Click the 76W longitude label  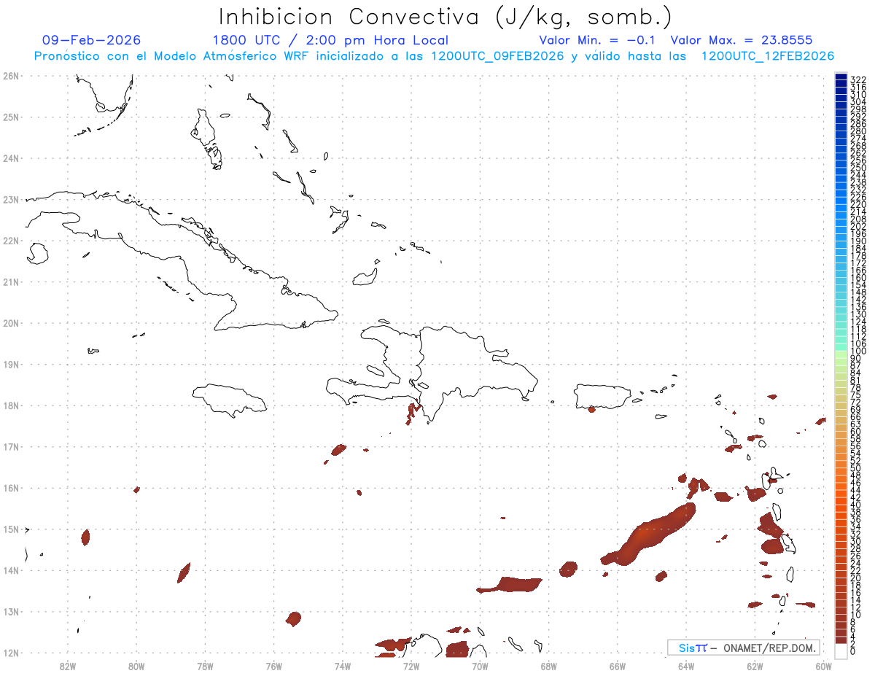[x=274, y=666]
